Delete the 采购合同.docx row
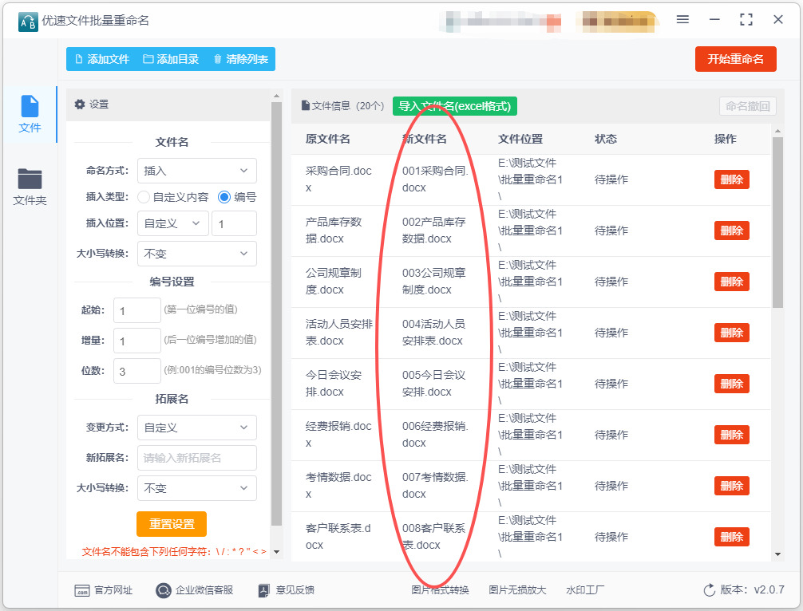Image resolution: width=803 pixels, height=611 pixels. click(731, 179)
